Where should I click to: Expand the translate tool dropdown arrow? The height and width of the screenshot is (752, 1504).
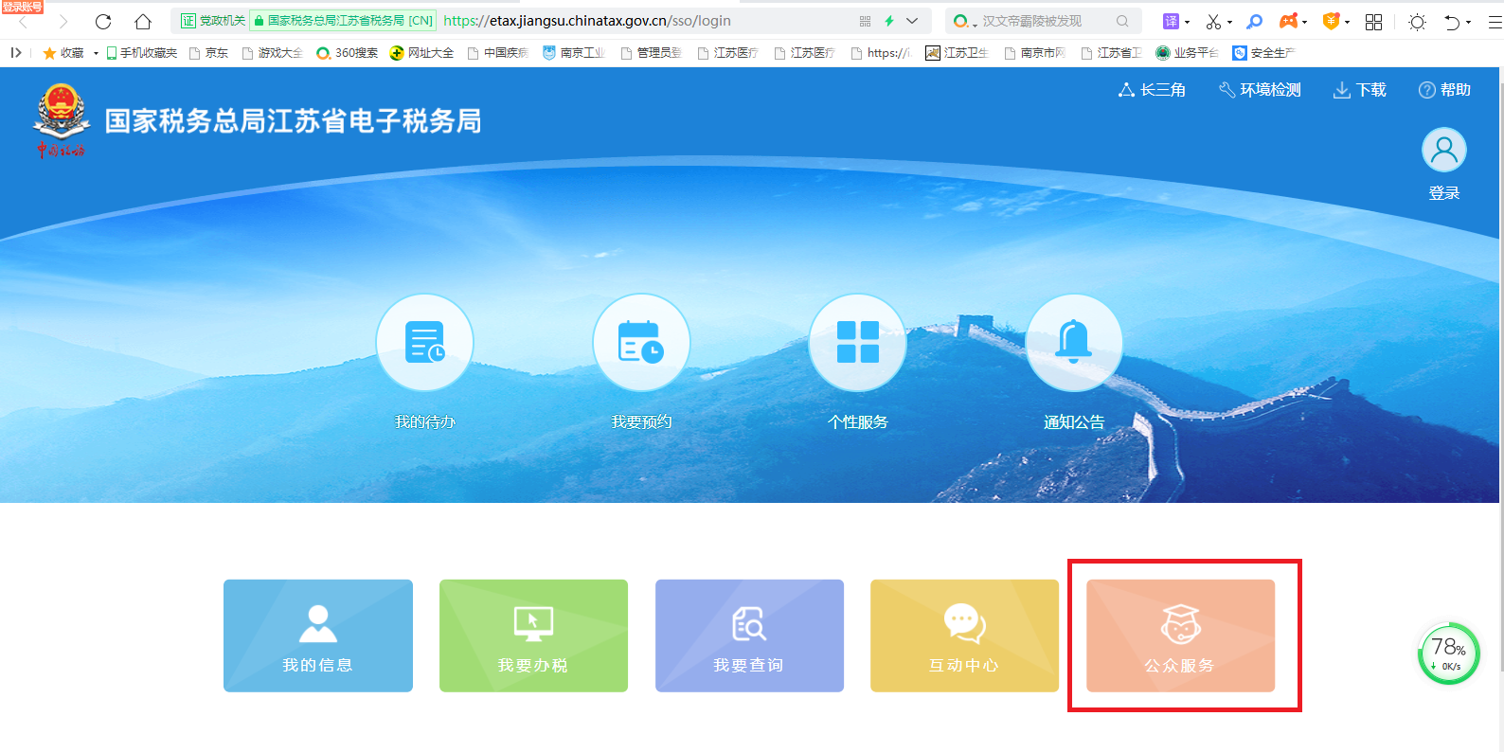tap(1187, 22)
